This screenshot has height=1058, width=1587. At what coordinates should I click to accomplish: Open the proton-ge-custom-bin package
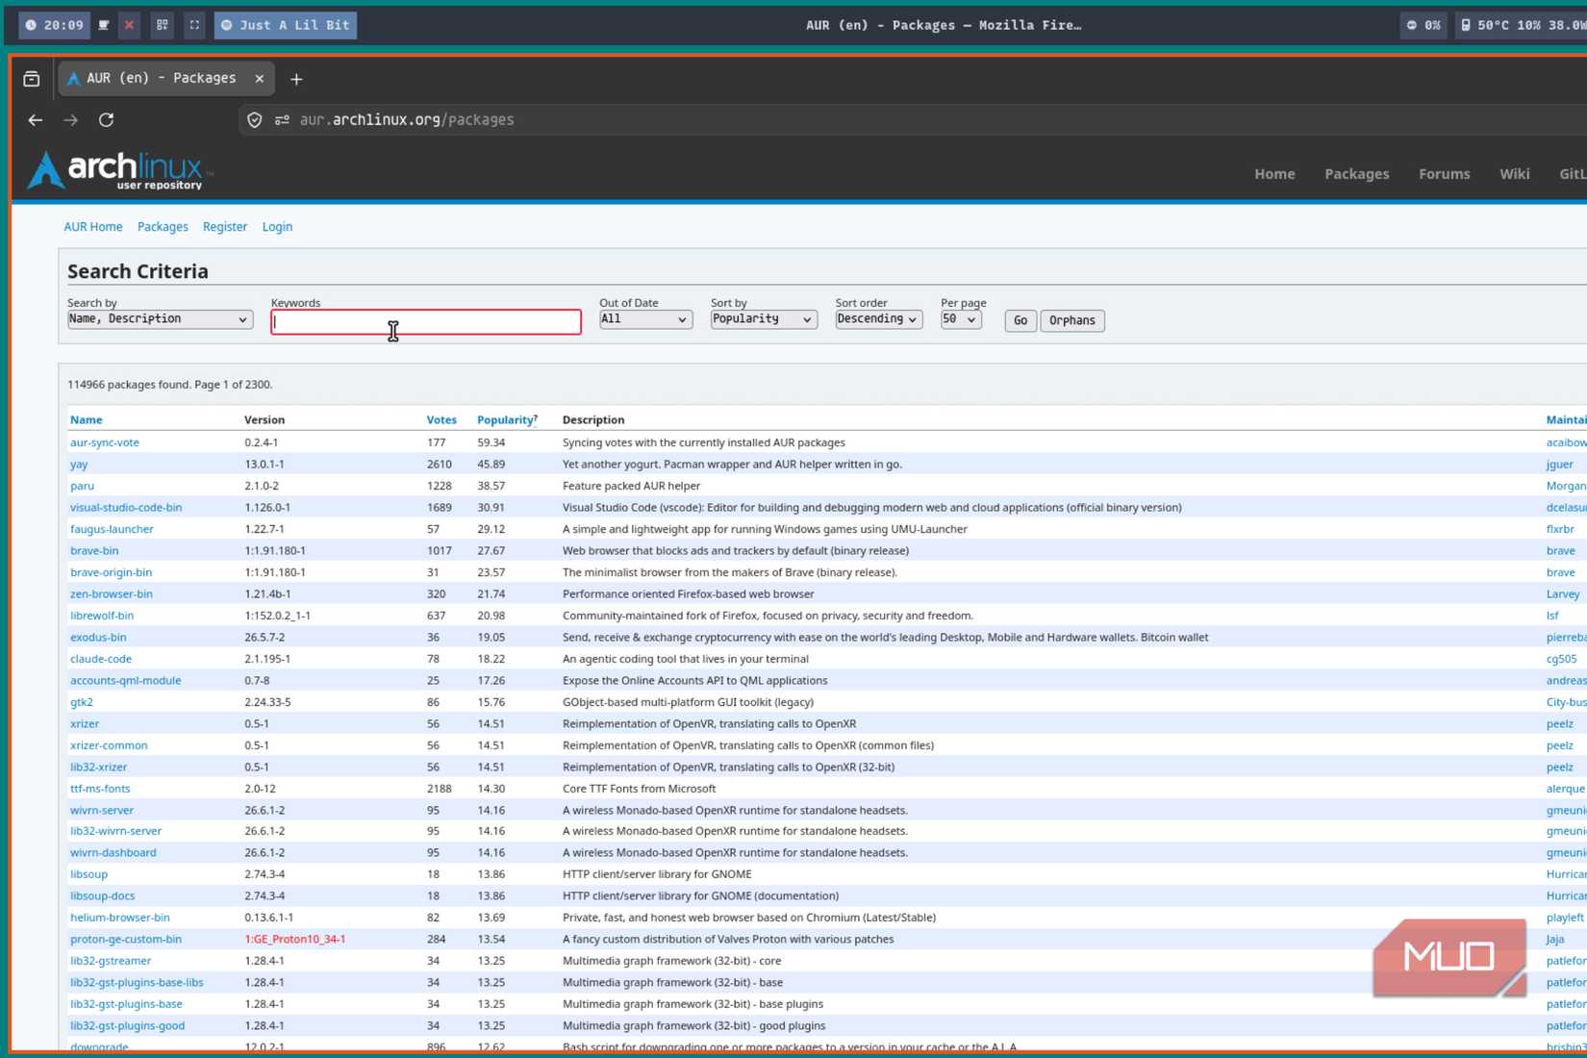tap(126, 940)
